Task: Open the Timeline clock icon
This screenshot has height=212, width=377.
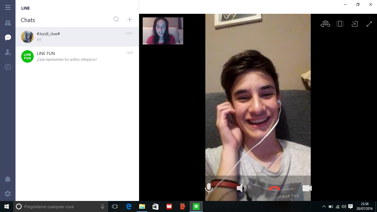Action: [8, 67]
